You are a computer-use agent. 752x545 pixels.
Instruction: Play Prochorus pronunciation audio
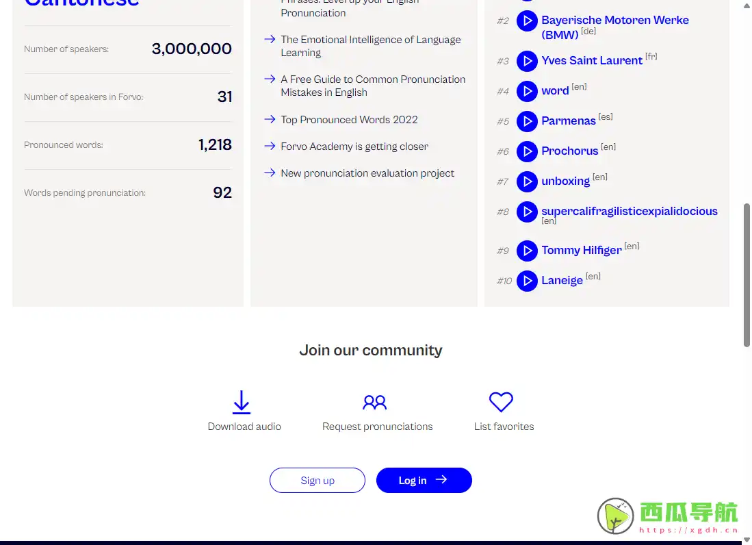point(527,151)
